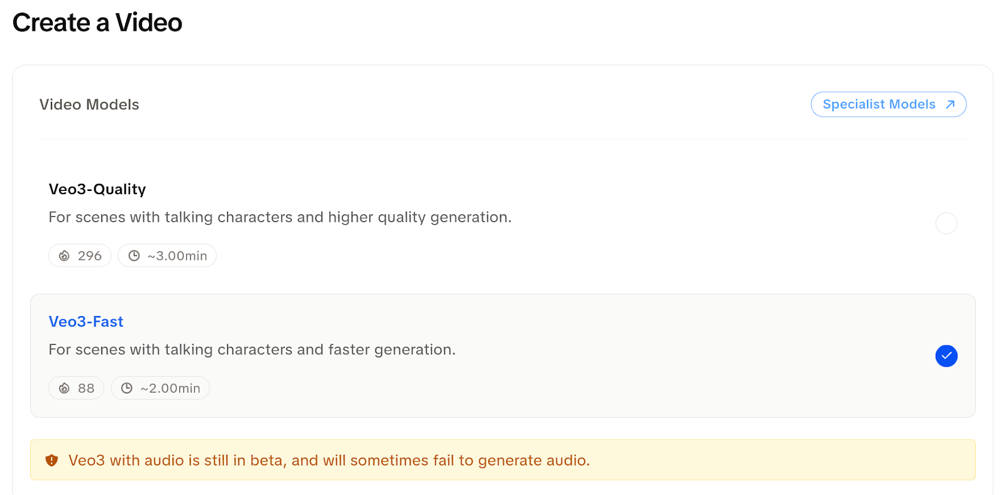Screen dimensions: 1006x495
Task: Click the ~2.00min generation time text
Action: click(x=170, y=388)
